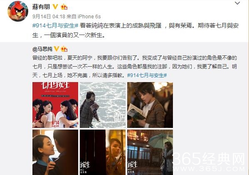Click the 来自 iPhone 6s source link
Image resolution: width=249 pixels, height=175 pixels.
click(x=84, y=16)
